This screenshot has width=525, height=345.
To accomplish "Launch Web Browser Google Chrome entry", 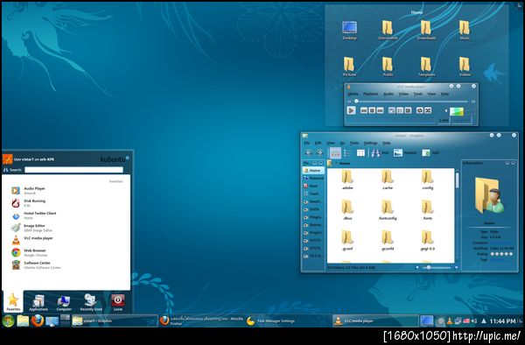I will (66, 252).
